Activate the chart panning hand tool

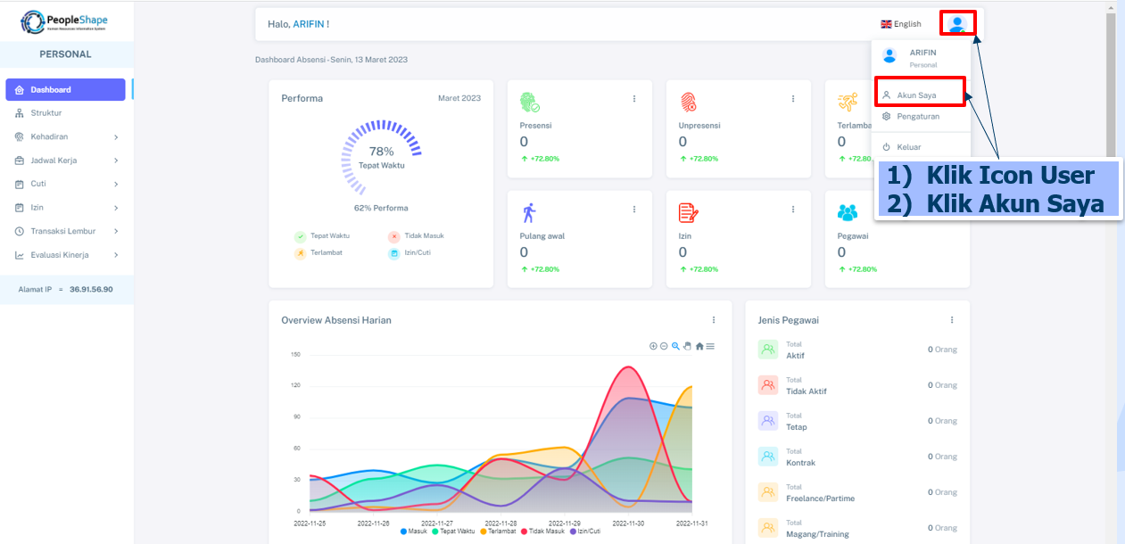688,346
